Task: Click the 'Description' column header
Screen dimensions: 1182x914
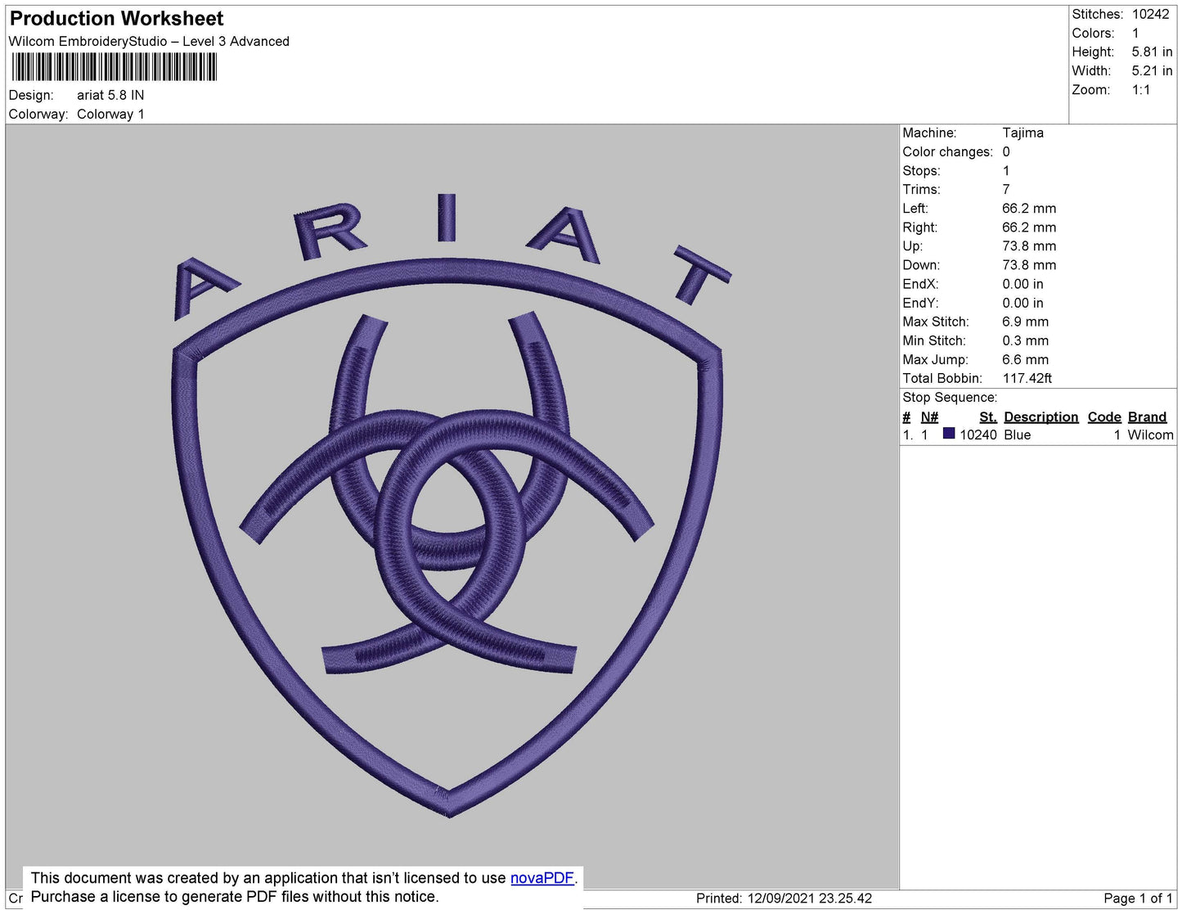Action: pyautogui.click(x=1040, y=416)
